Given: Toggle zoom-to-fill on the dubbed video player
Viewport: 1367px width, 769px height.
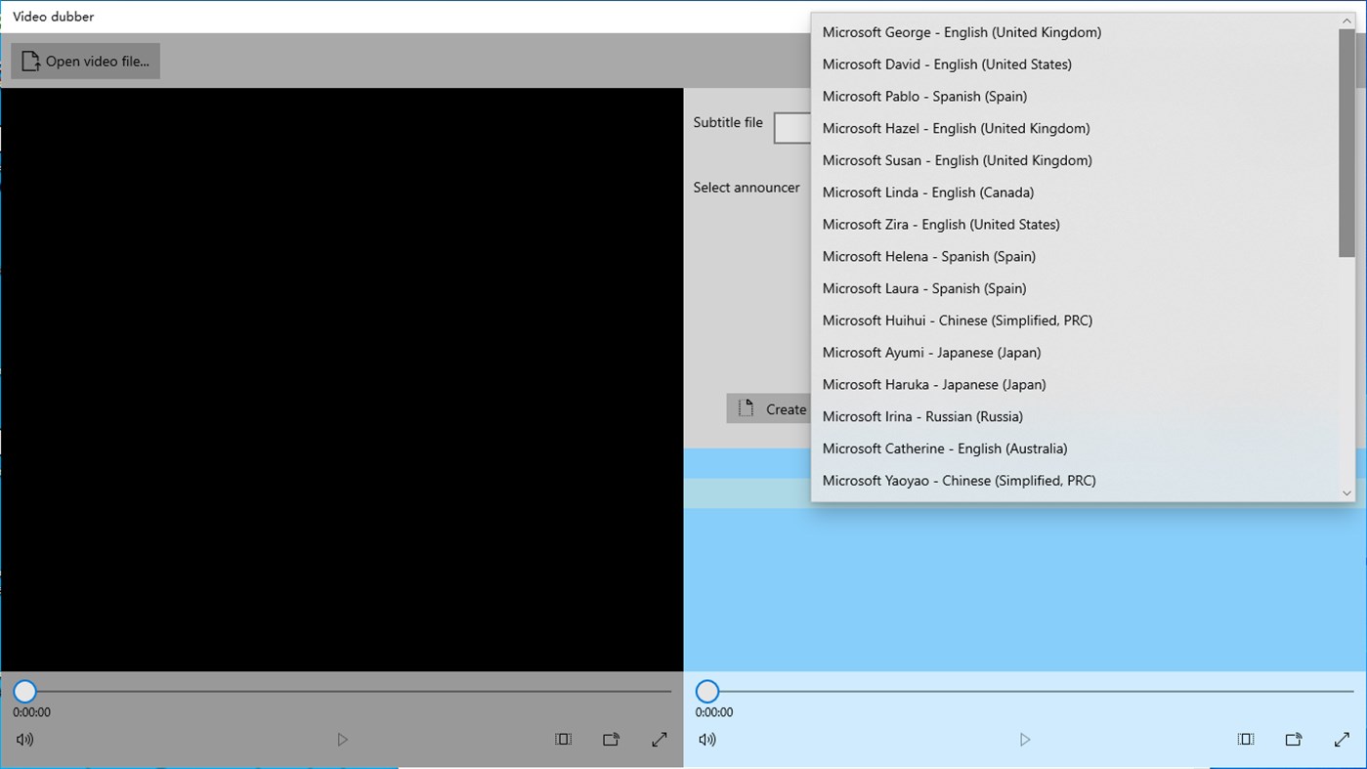Looking at the screenshot, I should click(1245, 739).
